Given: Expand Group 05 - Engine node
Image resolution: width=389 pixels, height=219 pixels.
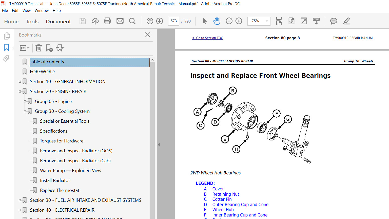Looking at the screenshot, I should 25,101.
